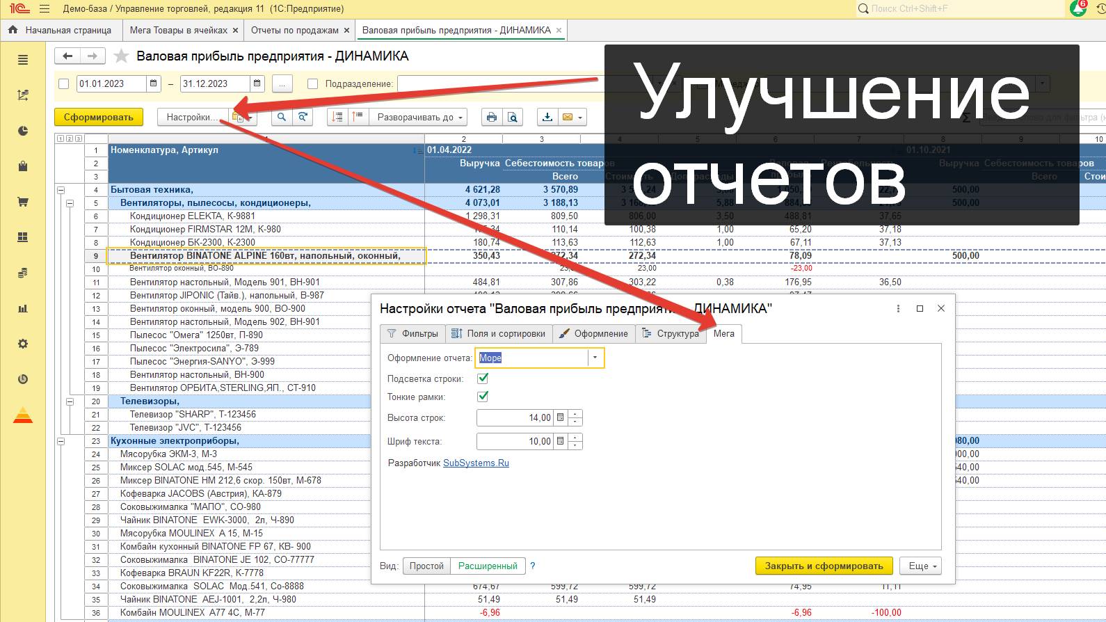This screenshot has height=622, width=1106.
Task: Click the find-next icon in report toolbar
Action: [303, 117]
